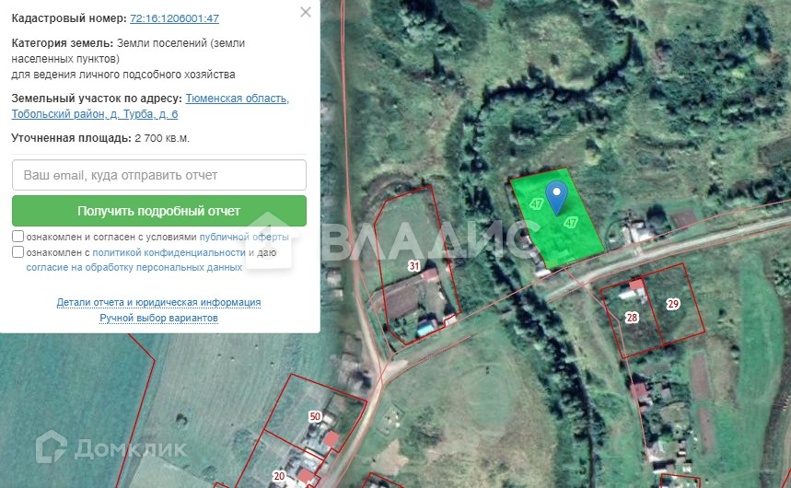Open the политикой конфиденциальности link

(169, 252)
